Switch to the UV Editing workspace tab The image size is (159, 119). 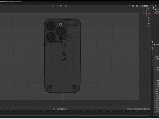click(x=11, y=4)
